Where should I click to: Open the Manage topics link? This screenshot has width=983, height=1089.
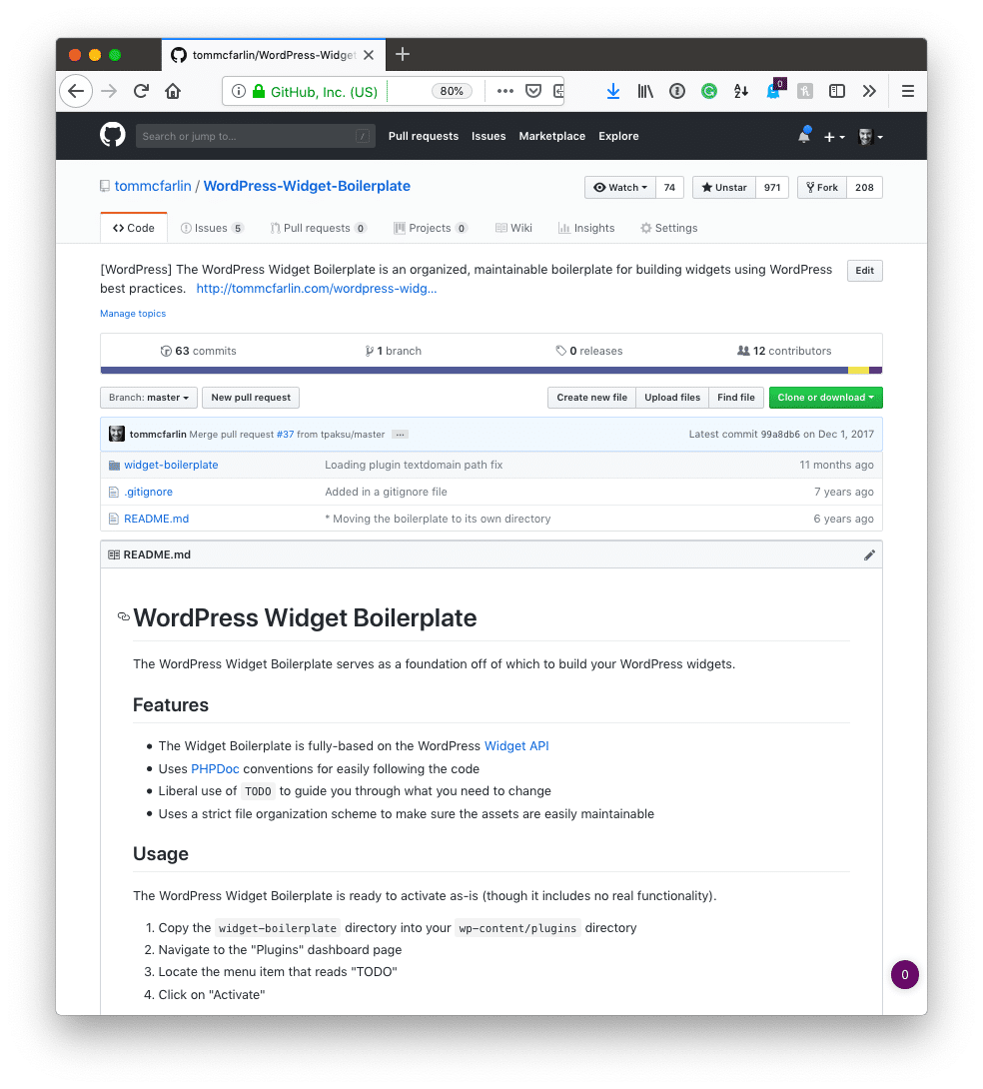pyautogui.click(x=133, y=313)
